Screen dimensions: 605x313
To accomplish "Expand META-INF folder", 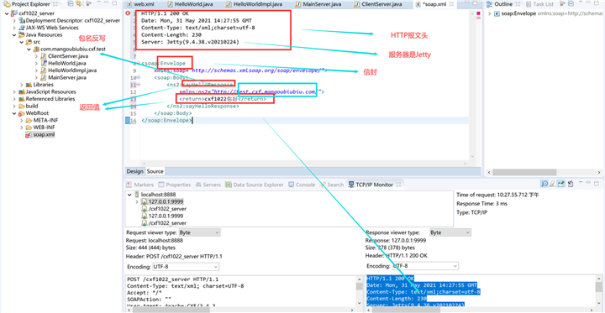I will coord(21,120).
